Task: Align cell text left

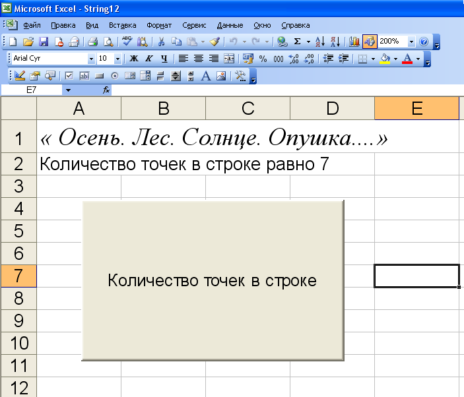Action: (x=183, y=59)
